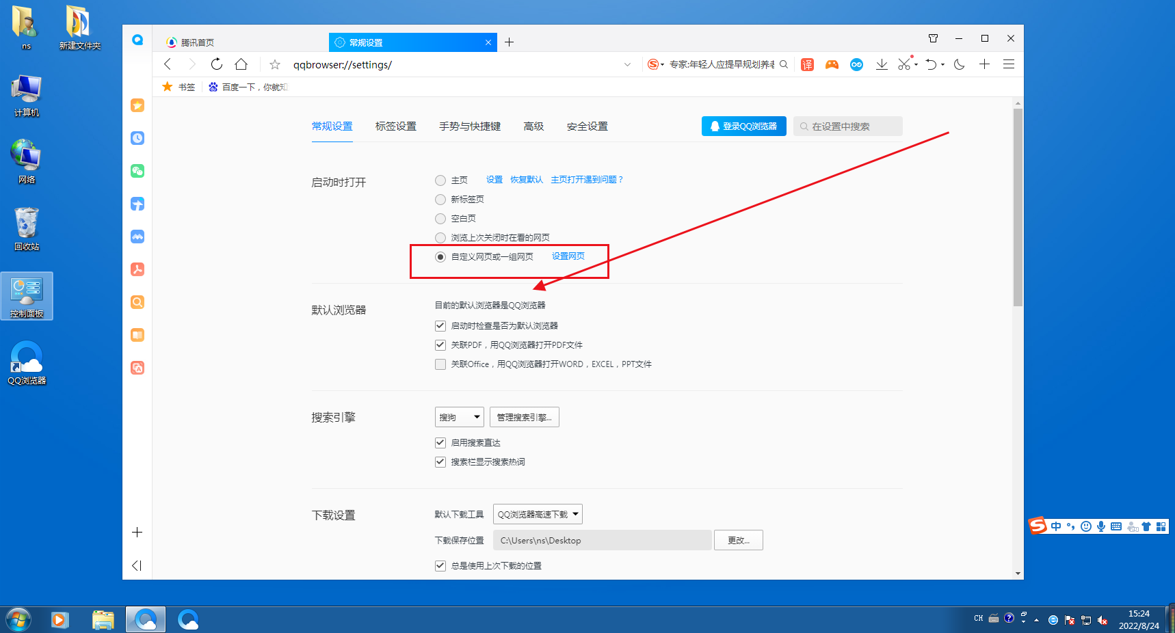Open favorites star in the left sidebar
The height and width of the screenshot is (633, 1175).
click(137, 105)
